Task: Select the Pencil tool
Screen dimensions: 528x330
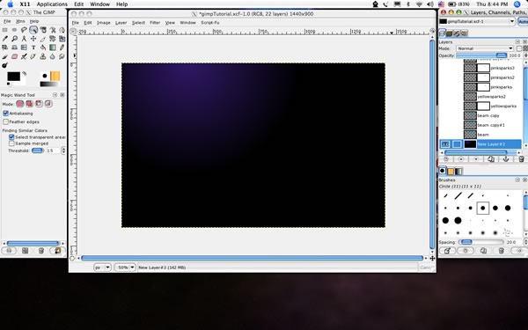Action: [x=62, y=48]
